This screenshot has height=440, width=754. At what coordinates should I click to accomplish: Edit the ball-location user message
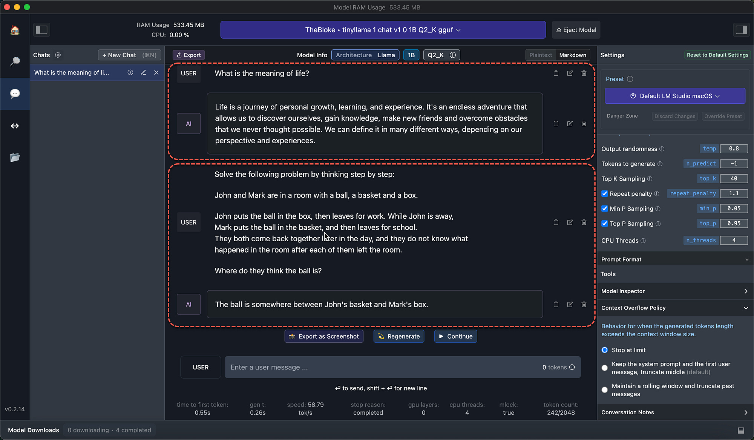[570, 222]
